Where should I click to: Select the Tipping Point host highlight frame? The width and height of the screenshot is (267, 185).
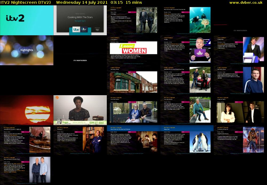pyautogui.click(x=240, y=50)
